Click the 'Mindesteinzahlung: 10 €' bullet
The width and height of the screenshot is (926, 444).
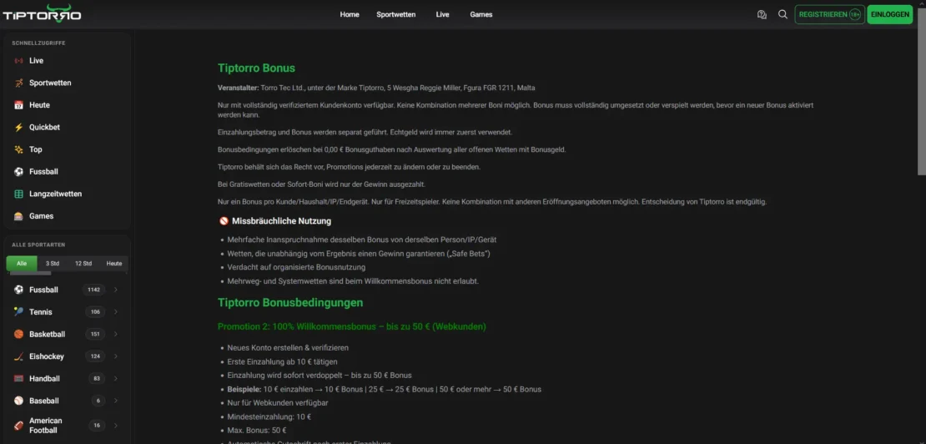click(x=269, y=416)
